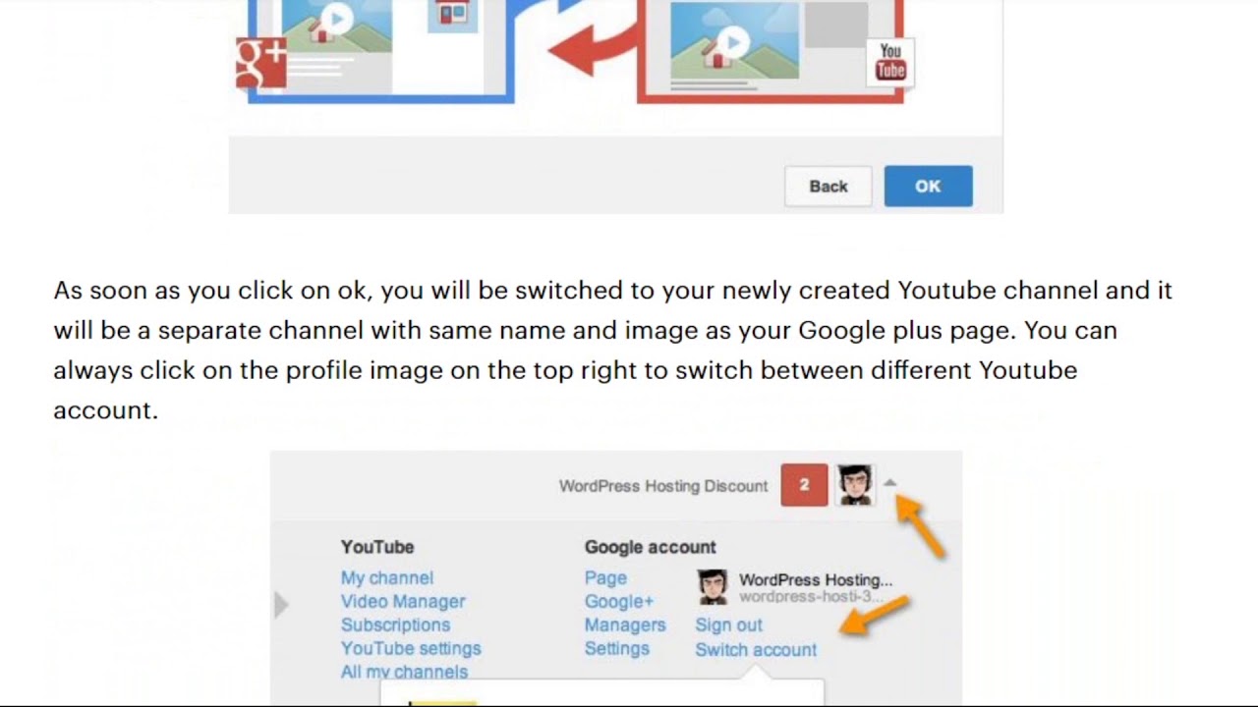Viewport: 1258px width, 707px height.
Task: Click the Switch account link
Action: [x=756, y=650]
